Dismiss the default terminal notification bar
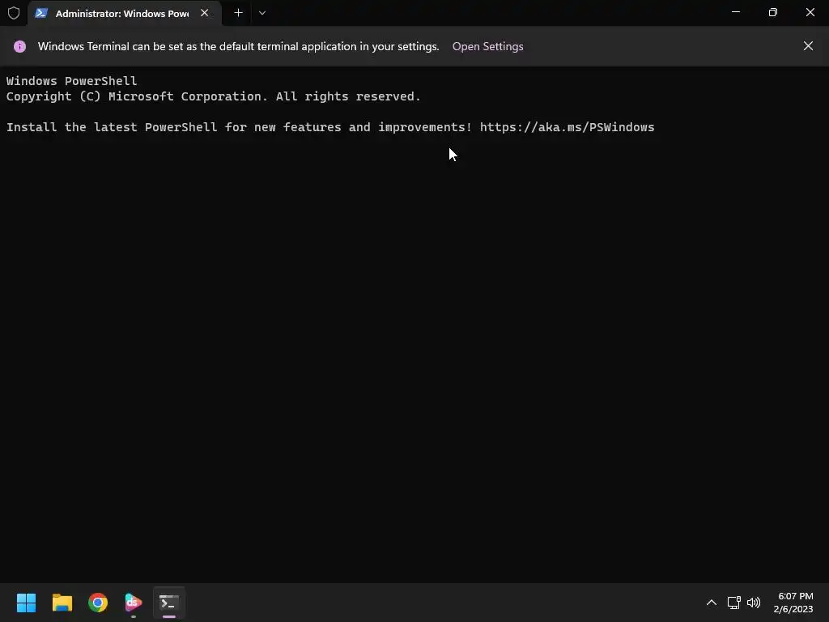Screen dimensions: 829x622 808,46
